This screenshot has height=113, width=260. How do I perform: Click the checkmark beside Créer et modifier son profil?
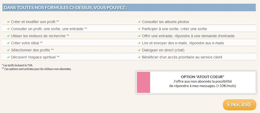click(8, 22)
